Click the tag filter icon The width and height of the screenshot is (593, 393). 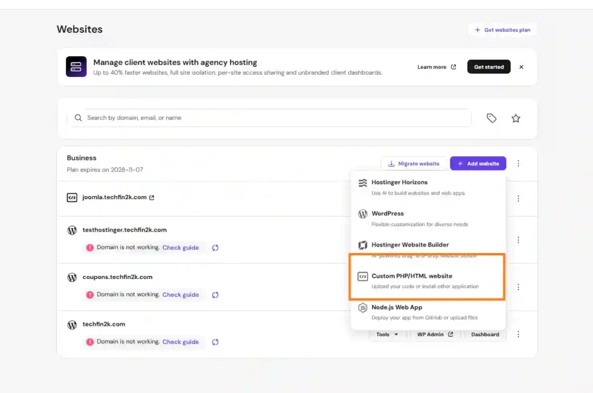tap(491, 118)
